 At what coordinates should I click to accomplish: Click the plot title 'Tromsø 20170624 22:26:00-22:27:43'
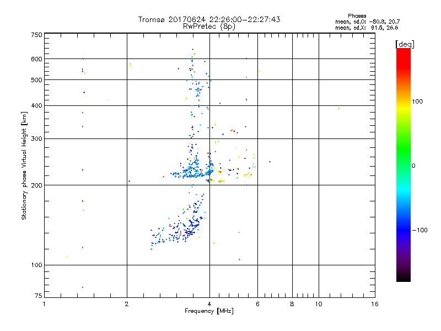[x=209, y=19]
